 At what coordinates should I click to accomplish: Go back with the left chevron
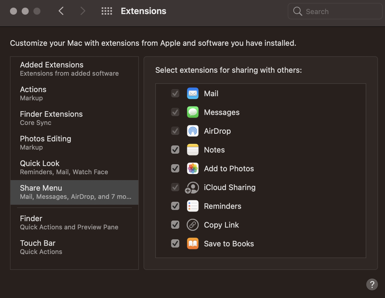tap(61, 11)
